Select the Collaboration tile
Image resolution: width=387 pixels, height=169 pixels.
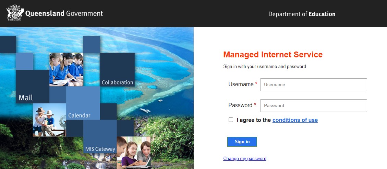click(x=117, y=69)
